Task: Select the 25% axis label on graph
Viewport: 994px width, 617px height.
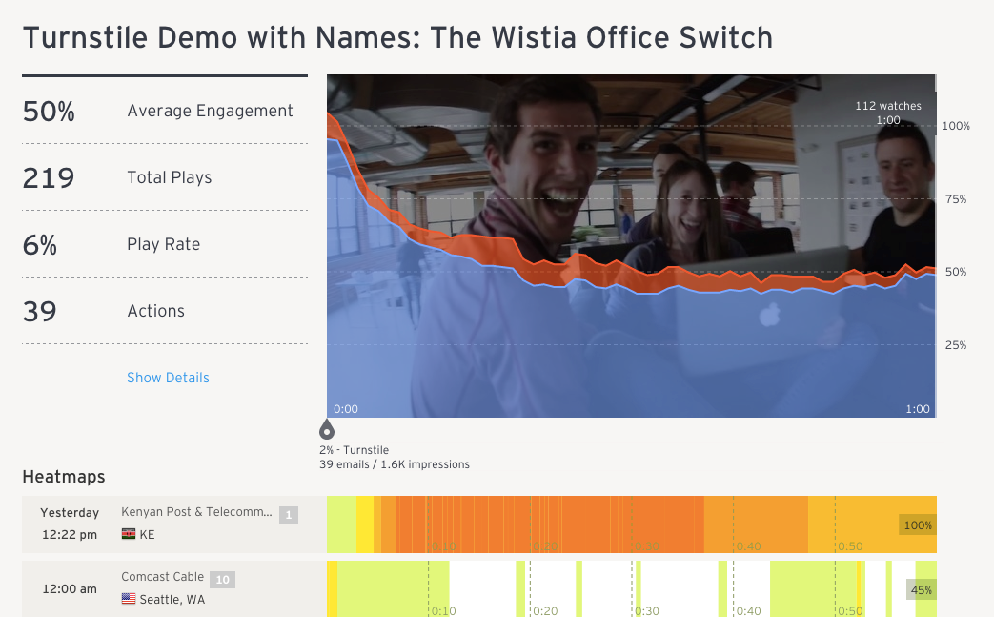Action: click(955, 345)
